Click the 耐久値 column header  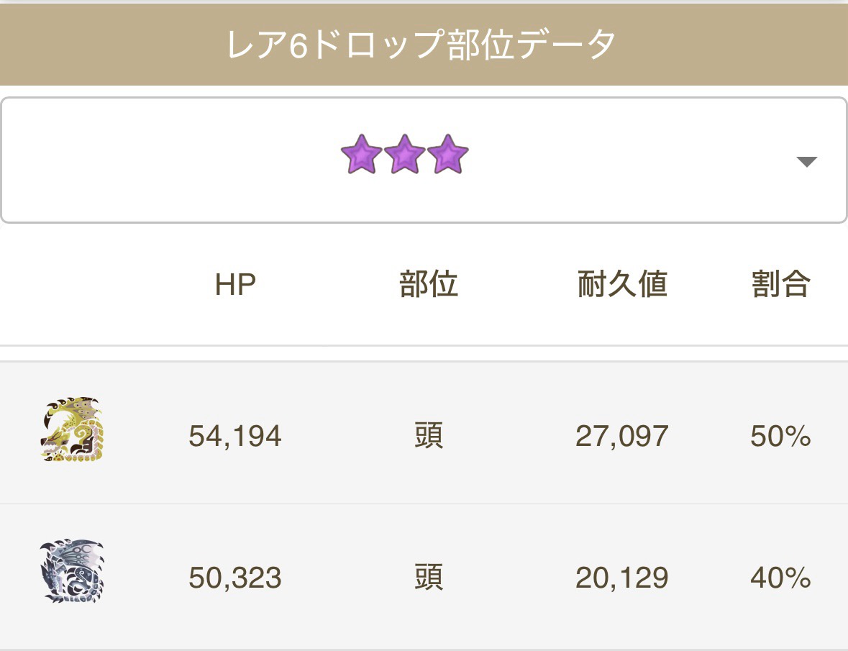pyautogui.click(x=622, y=284)
